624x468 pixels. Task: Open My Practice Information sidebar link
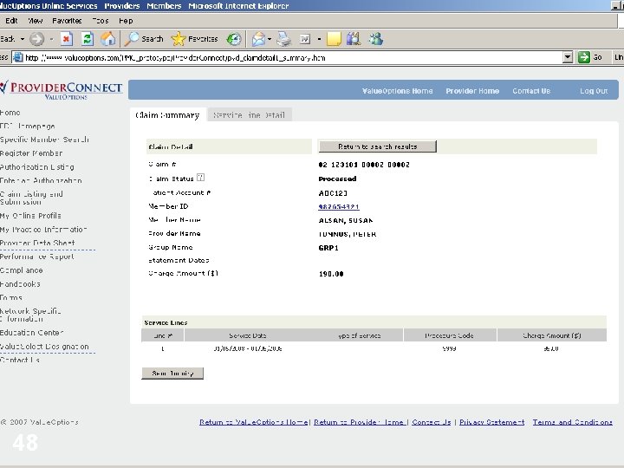[x=43, y=230]
